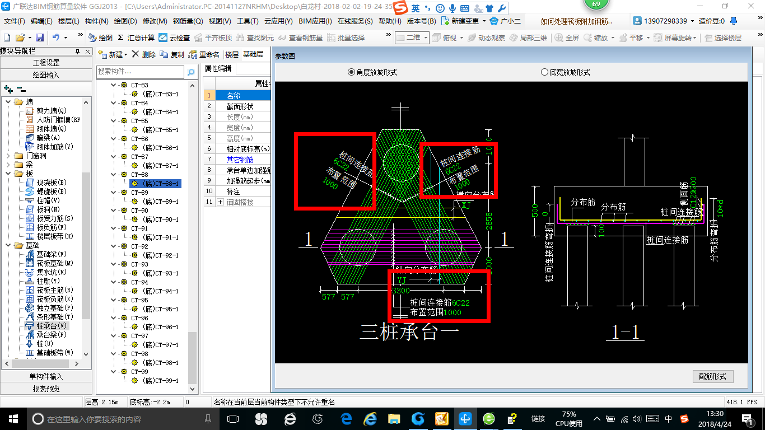Open 广小二 assistant icon
The height and width of the screenshot is (430, 765).
506,21
